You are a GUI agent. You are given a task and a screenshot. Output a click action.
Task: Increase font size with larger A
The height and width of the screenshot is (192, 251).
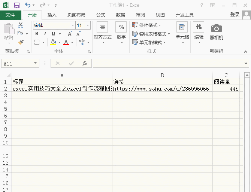pyautogui.click(x=70, y=34)
